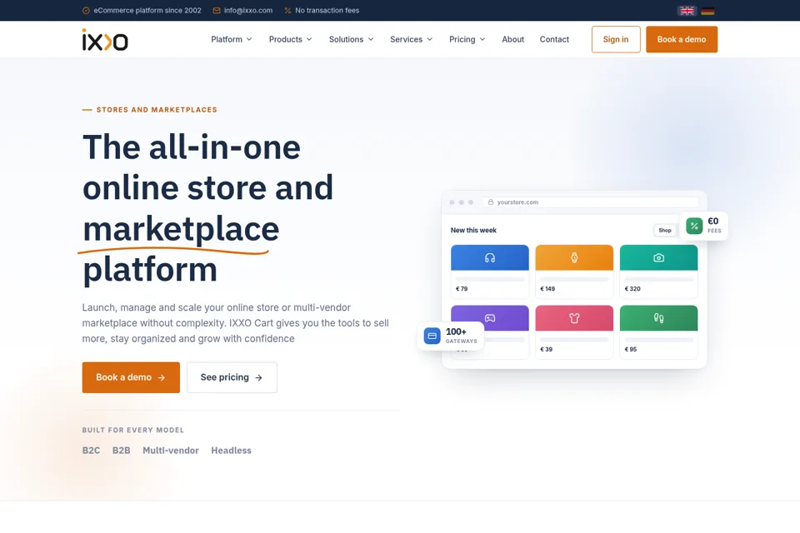Image resolution: width=800 pixels, height=533 pixels.
Task: Click the envelope icon beside info@ixxo.com
Action: [217, 10]
